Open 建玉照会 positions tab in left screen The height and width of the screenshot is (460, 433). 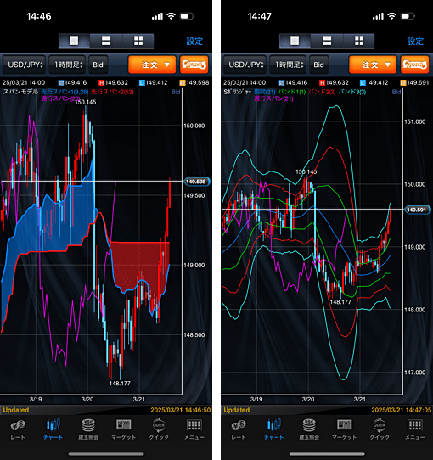[88, 429]
